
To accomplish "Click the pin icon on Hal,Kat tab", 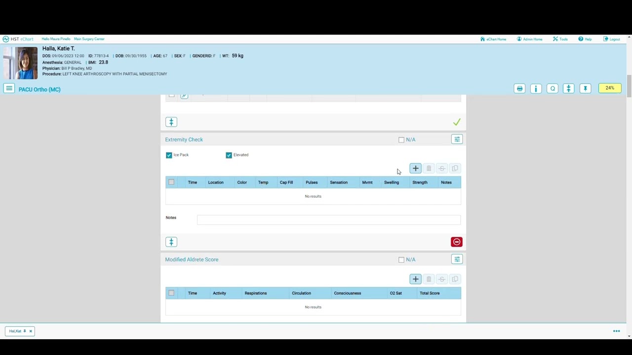I will point(24,331).
